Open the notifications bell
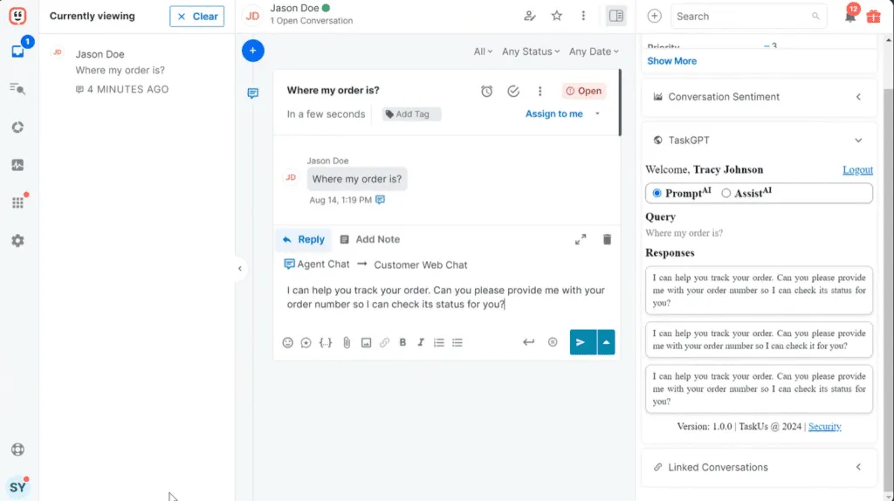894x501 pixels. (849, 16)
